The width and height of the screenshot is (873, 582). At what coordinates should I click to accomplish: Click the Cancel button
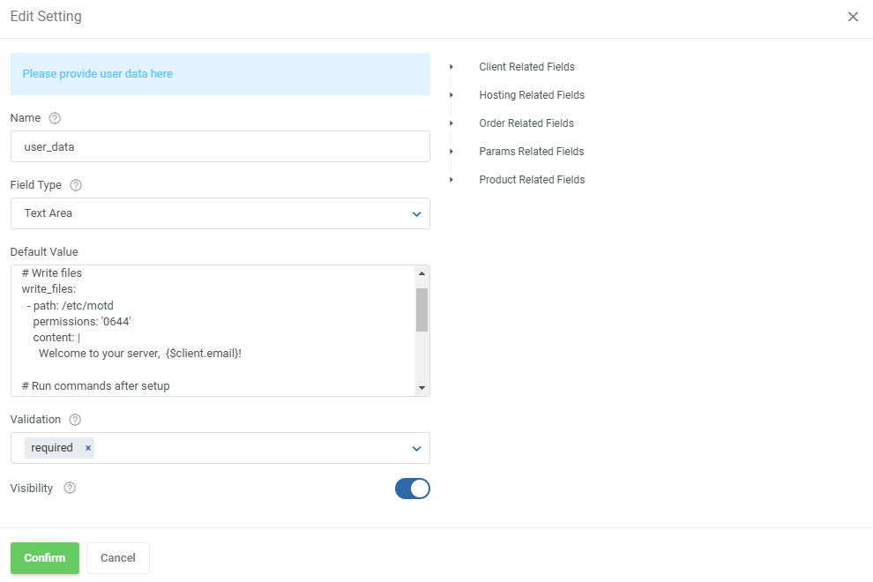pyautogui.click(x=118, y=558)
